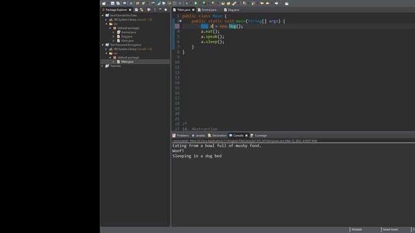415x233 pixels.
Task: Toggle Link with Editor in Package Explorer
Action: [141, 10]
